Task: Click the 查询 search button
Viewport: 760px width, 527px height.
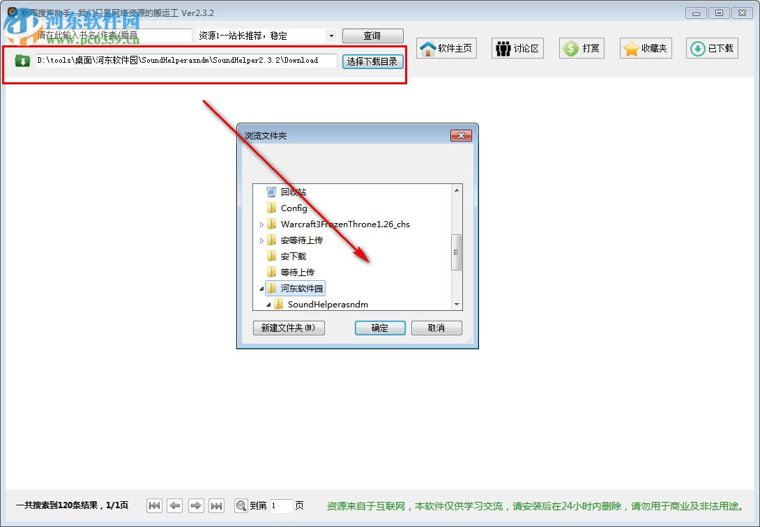Action: click(x=373, y=36)
